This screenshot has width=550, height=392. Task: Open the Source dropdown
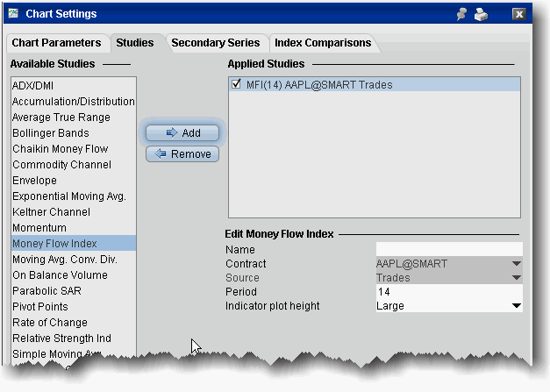click(516, 278)
